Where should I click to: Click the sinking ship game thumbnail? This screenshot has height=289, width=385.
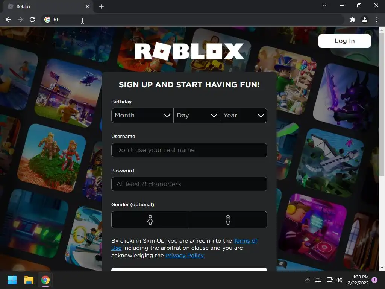tap(330, 162)
